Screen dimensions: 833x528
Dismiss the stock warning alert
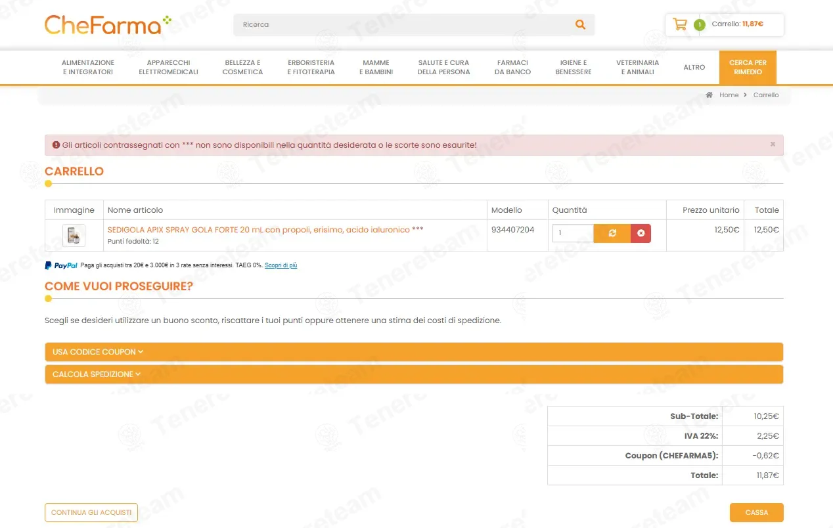point(773,144)
